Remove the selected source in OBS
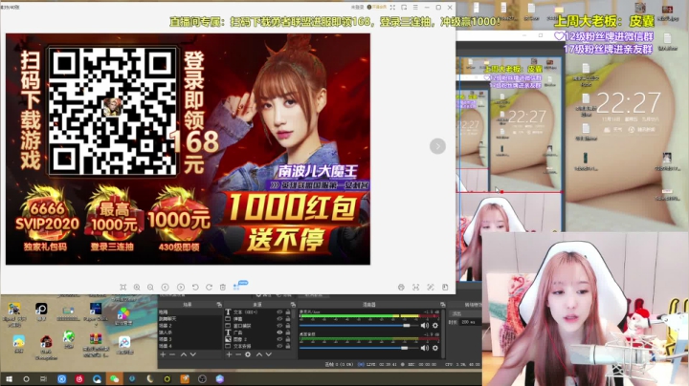Image resolution: width=689 pixels, height=386 pixels. tap(238, 354)
